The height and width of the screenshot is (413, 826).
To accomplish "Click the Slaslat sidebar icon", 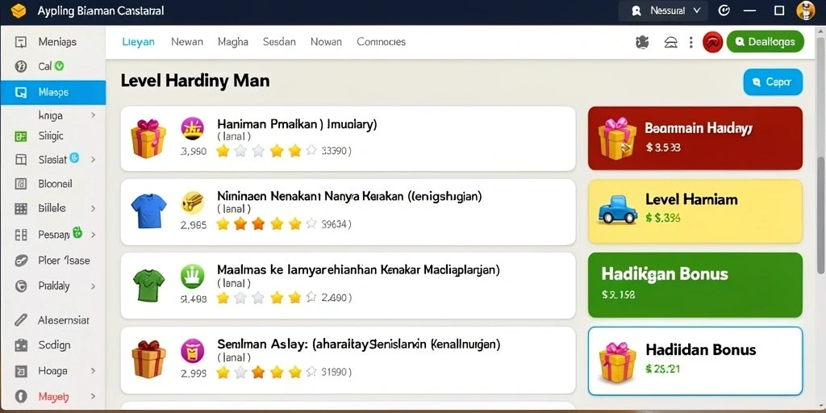I will 20,160.
